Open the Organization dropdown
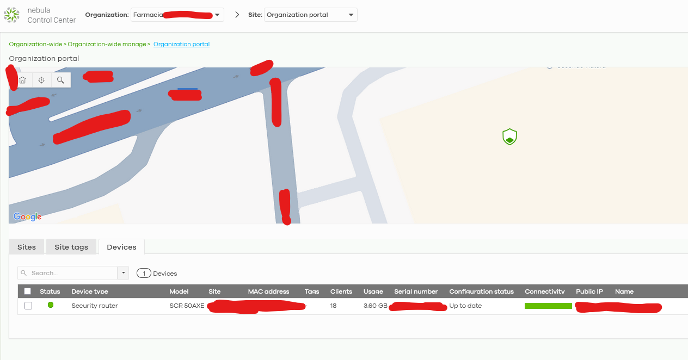The width and height of the screenshot is (688, 360). pyautogui.click(x=177, y=15)
